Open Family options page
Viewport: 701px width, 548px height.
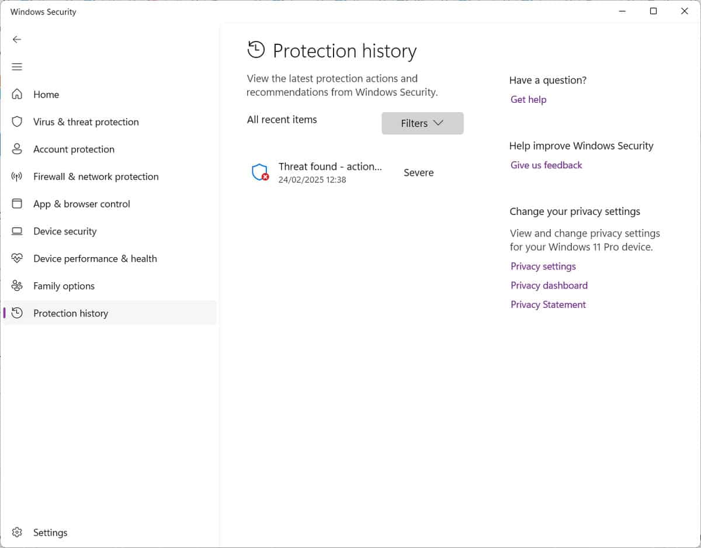(x=110, y=286)
